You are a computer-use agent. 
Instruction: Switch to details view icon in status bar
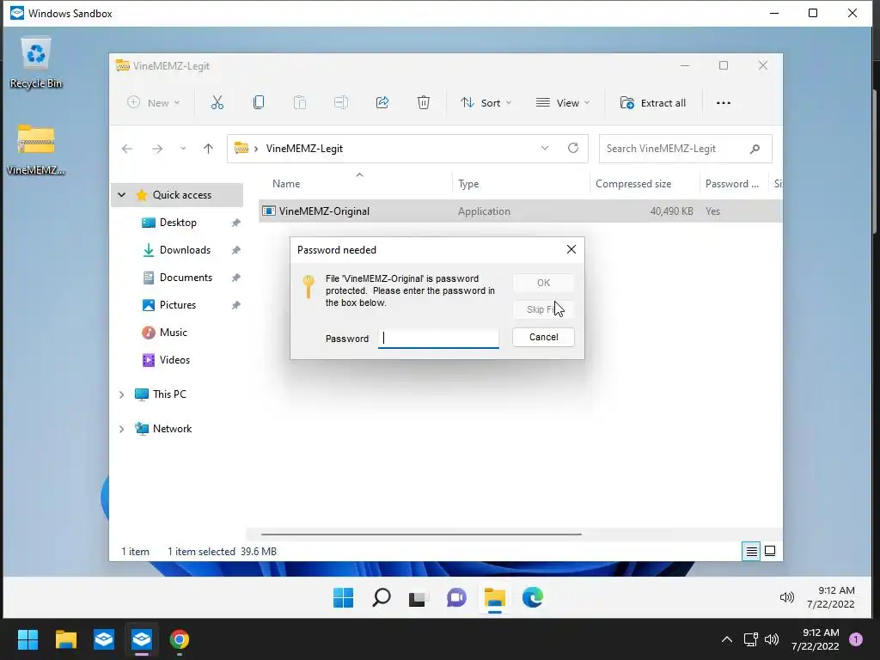coord(751,551)
